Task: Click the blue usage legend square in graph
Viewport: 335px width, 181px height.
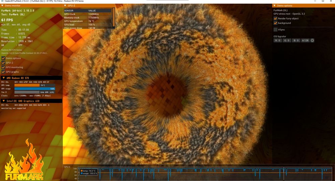Action: pyautogui.click(x=82, y=173)
